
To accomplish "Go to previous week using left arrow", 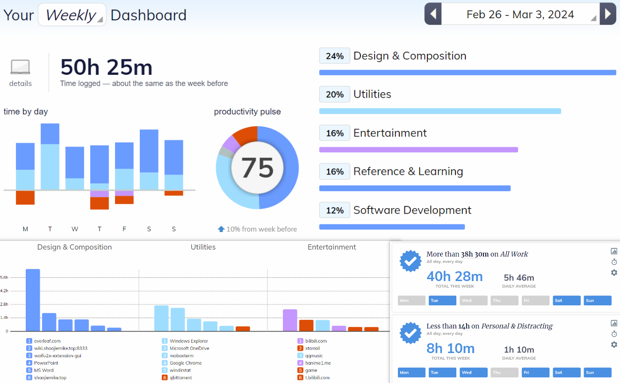I will tap(433, 14).
